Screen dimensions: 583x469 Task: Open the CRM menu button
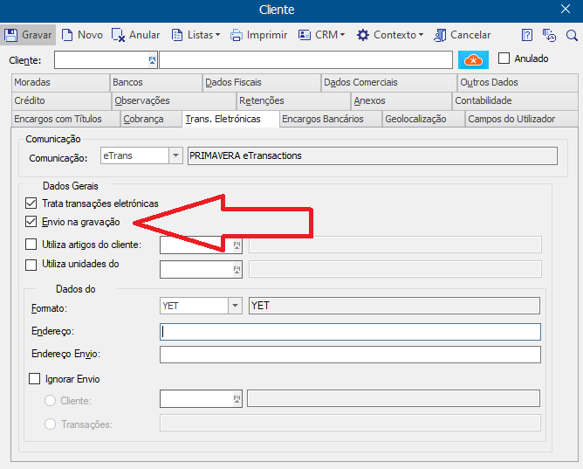pos(321,35)
